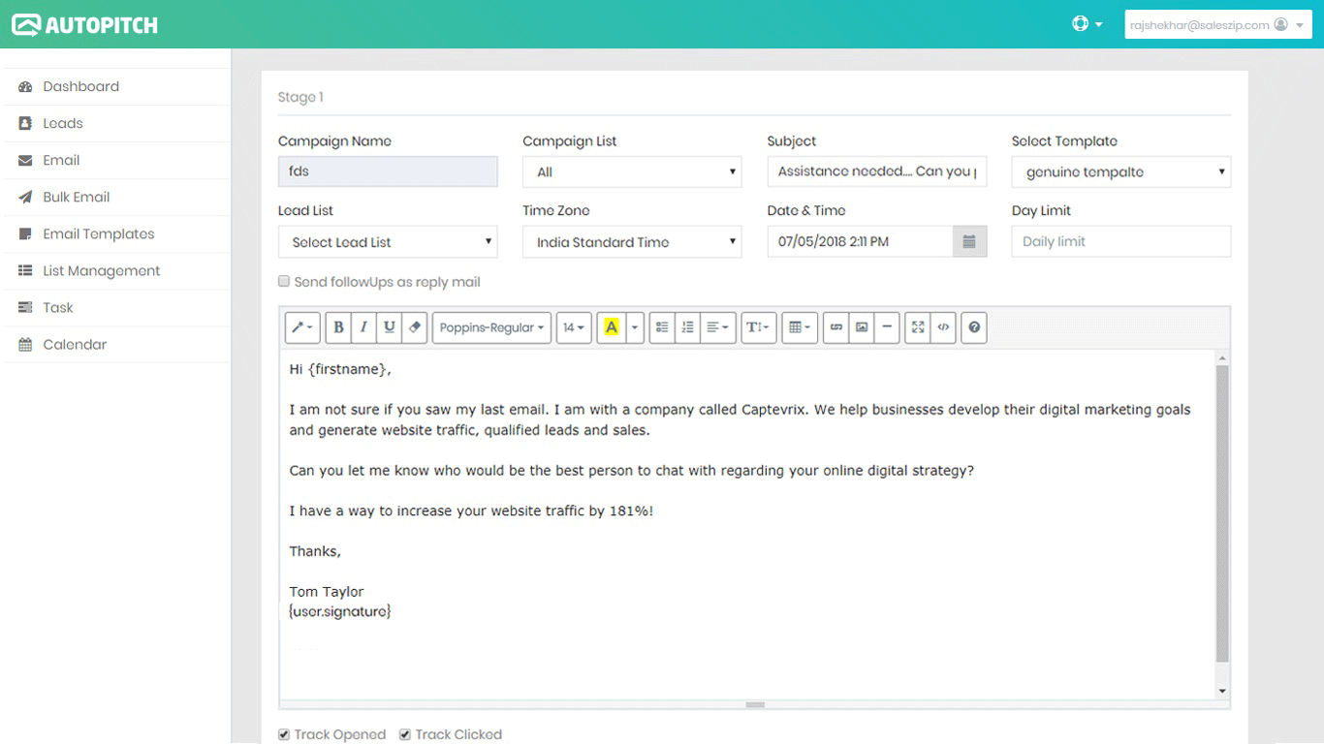This screenshot has height=744, width=1324.
Task: Click the 'Tom Taylor' line in email
Action: pos(327,591)
